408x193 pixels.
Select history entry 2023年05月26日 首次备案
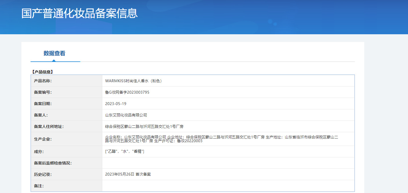click(x=128, y=174)
